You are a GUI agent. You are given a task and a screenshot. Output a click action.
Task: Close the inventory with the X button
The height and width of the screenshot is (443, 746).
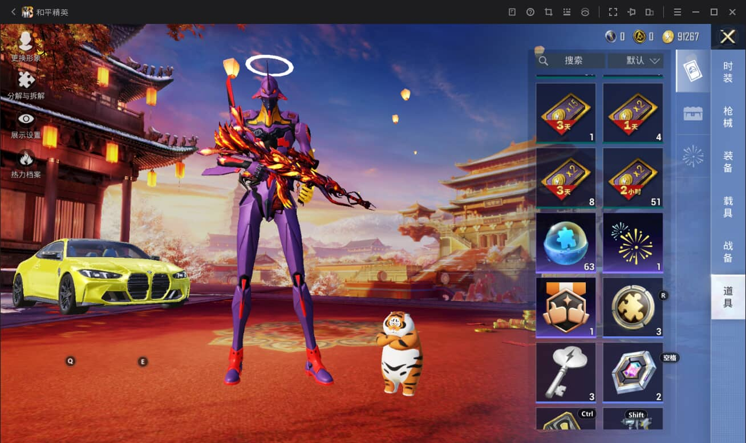point(728,37)
